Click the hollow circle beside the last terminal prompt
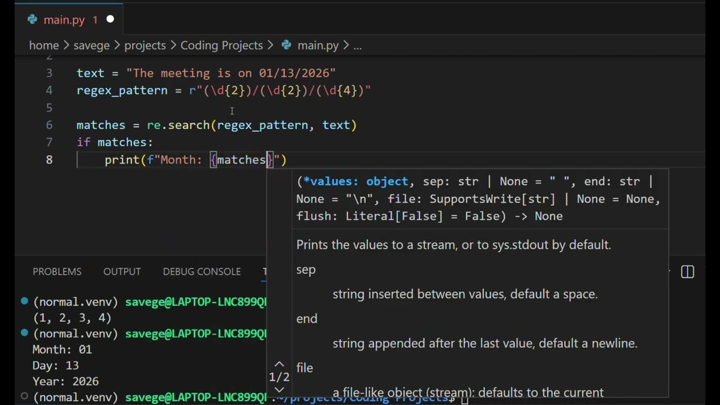Screen dimensions: 720x405 click(24, 397)
